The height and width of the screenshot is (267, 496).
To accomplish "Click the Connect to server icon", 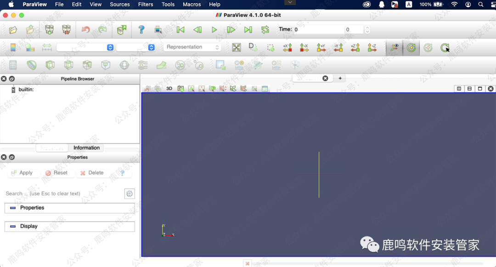I will click(x=49, y=30).
